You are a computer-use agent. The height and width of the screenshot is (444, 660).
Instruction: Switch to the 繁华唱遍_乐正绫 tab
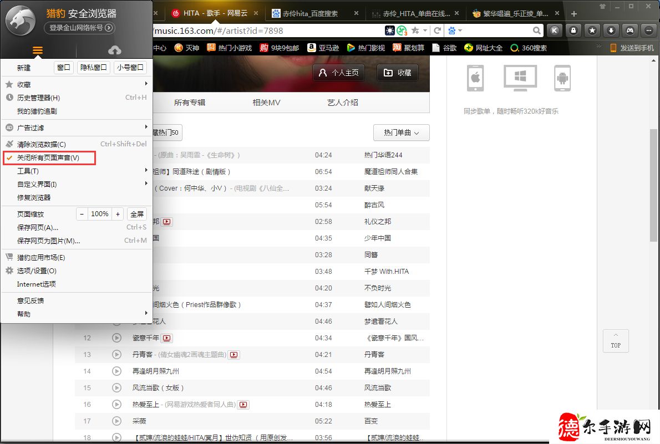[515, 13]
